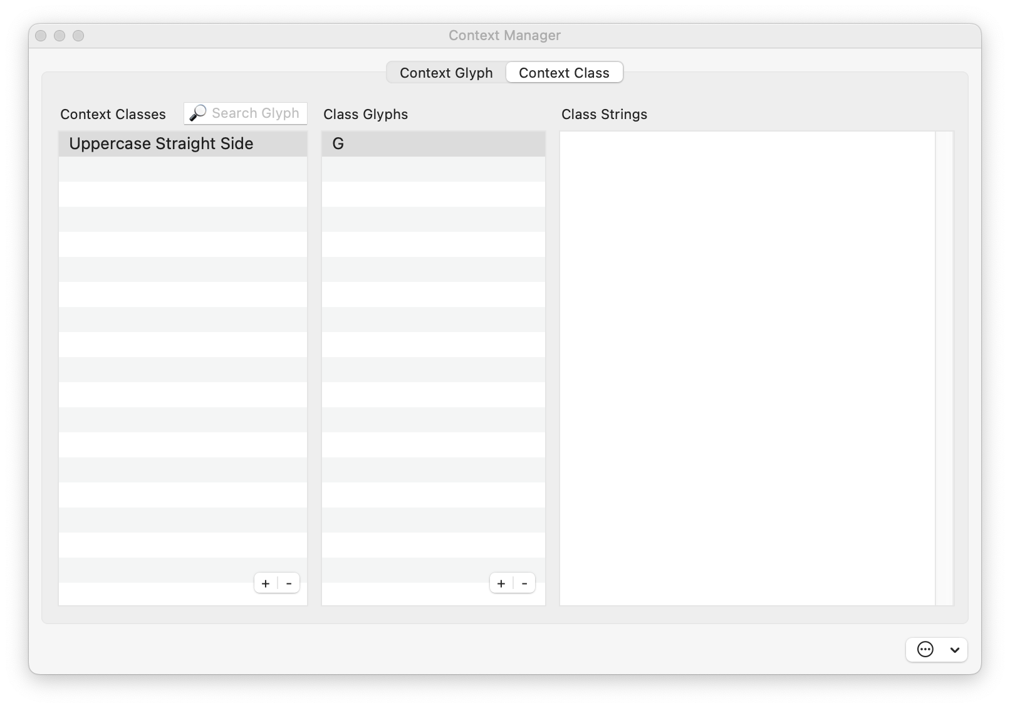Focus the Search Glyph field

[x=246, y=113]
